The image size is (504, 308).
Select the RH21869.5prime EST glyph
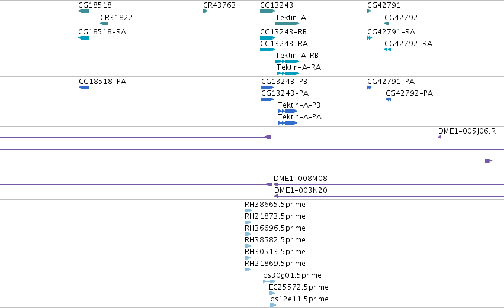[248, 270]
